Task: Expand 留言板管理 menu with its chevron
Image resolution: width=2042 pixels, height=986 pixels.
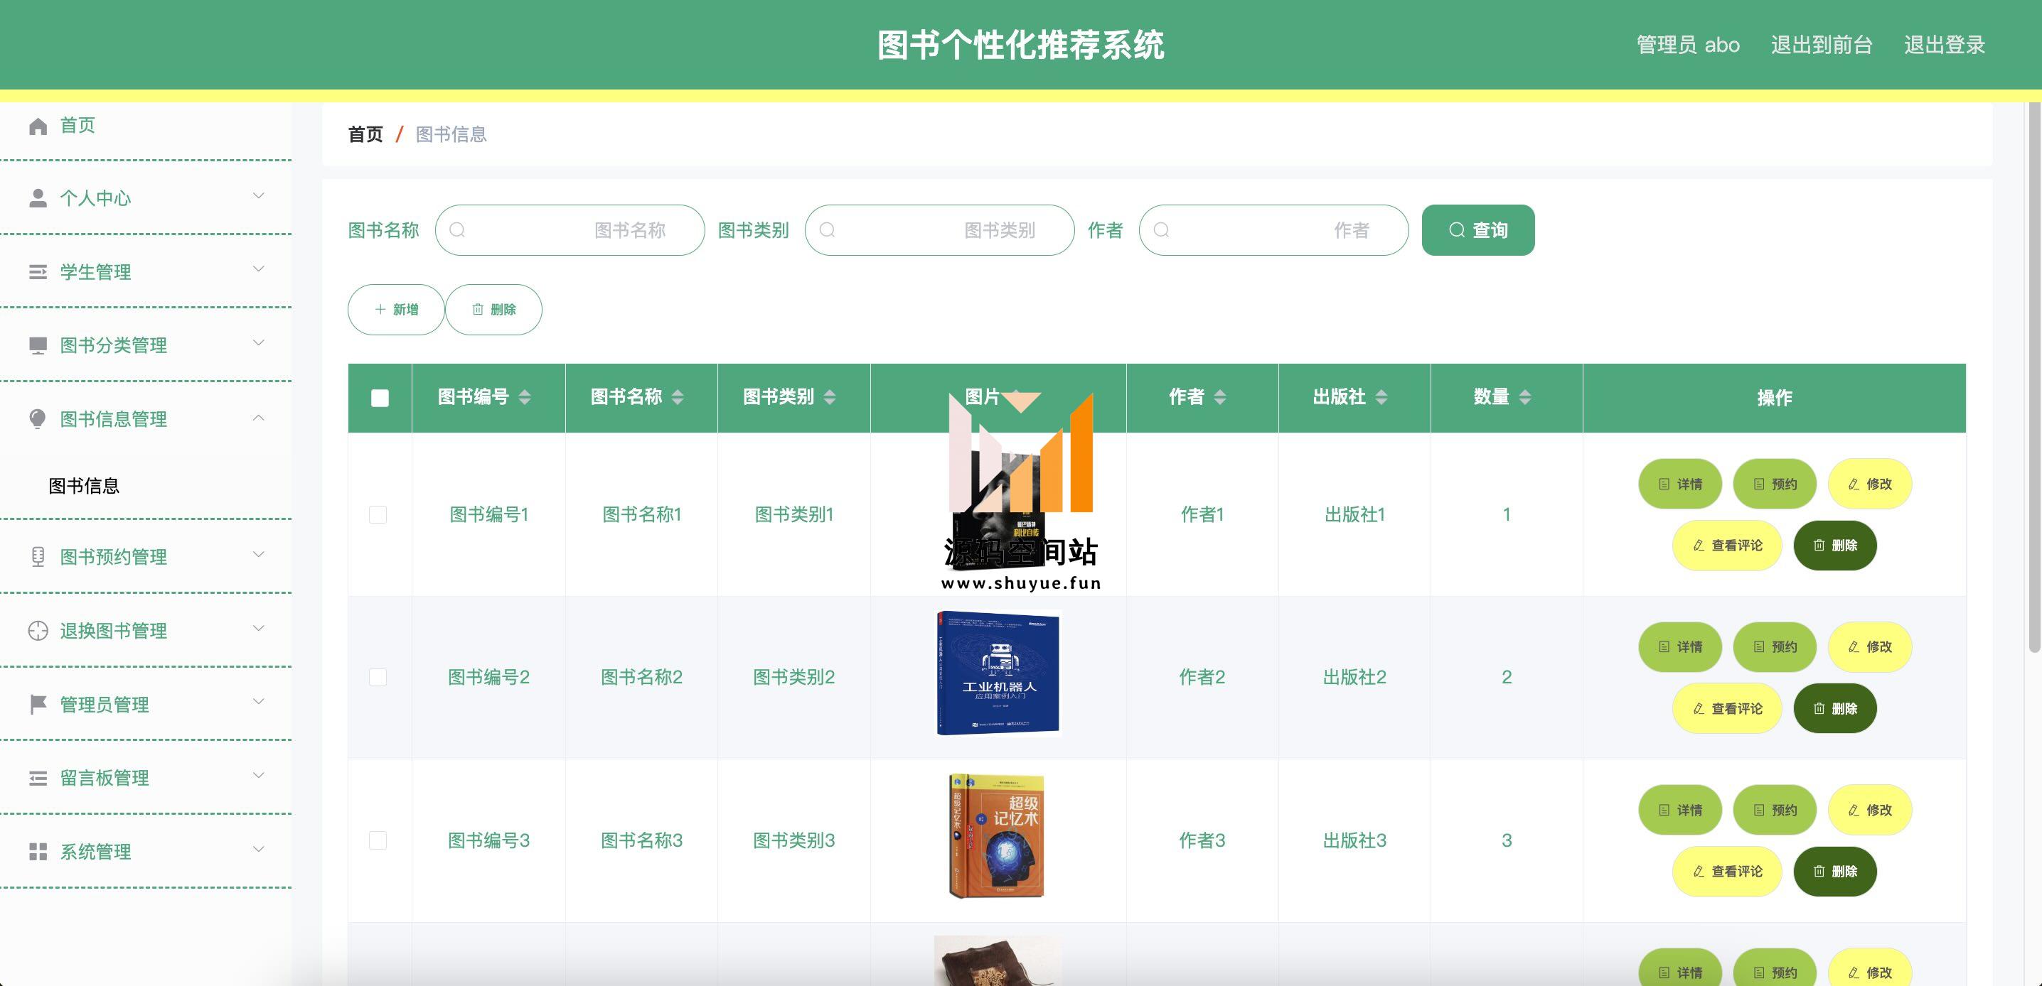Action: (258, 775)
